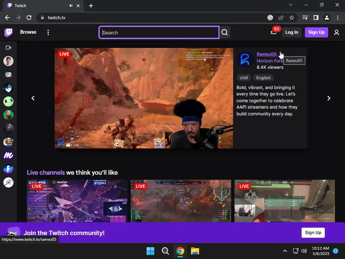Viewport: 345px width, 259px height.
Task: Click the 'chill' tag
Action: click(244, 78)
